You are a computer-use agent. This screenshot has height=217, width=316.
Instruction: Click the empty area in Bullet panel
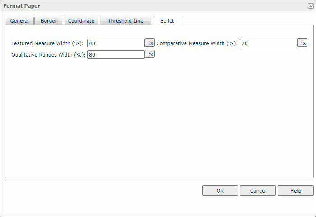click(158, 118)
